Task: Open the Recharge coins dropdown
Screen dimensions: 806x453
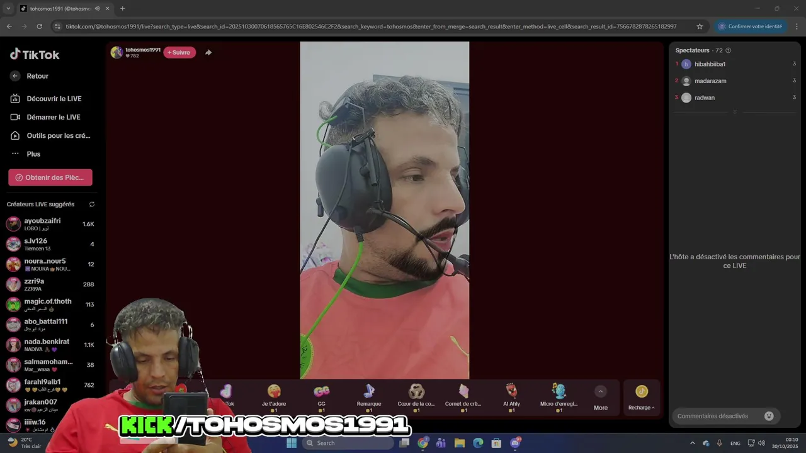Action: (642, 398)
